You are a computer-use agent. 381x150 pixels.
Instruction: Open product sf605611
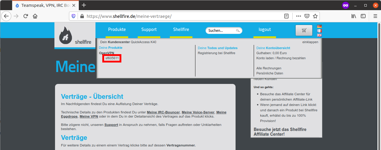[112, 58]
